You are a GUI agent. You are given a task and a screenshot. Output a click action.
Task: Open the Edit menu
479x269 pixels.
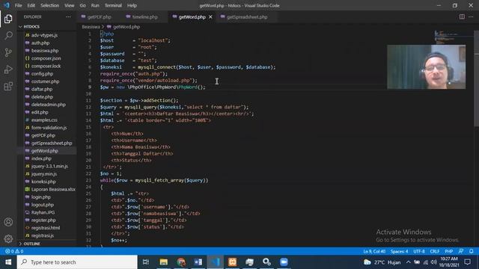31,5
